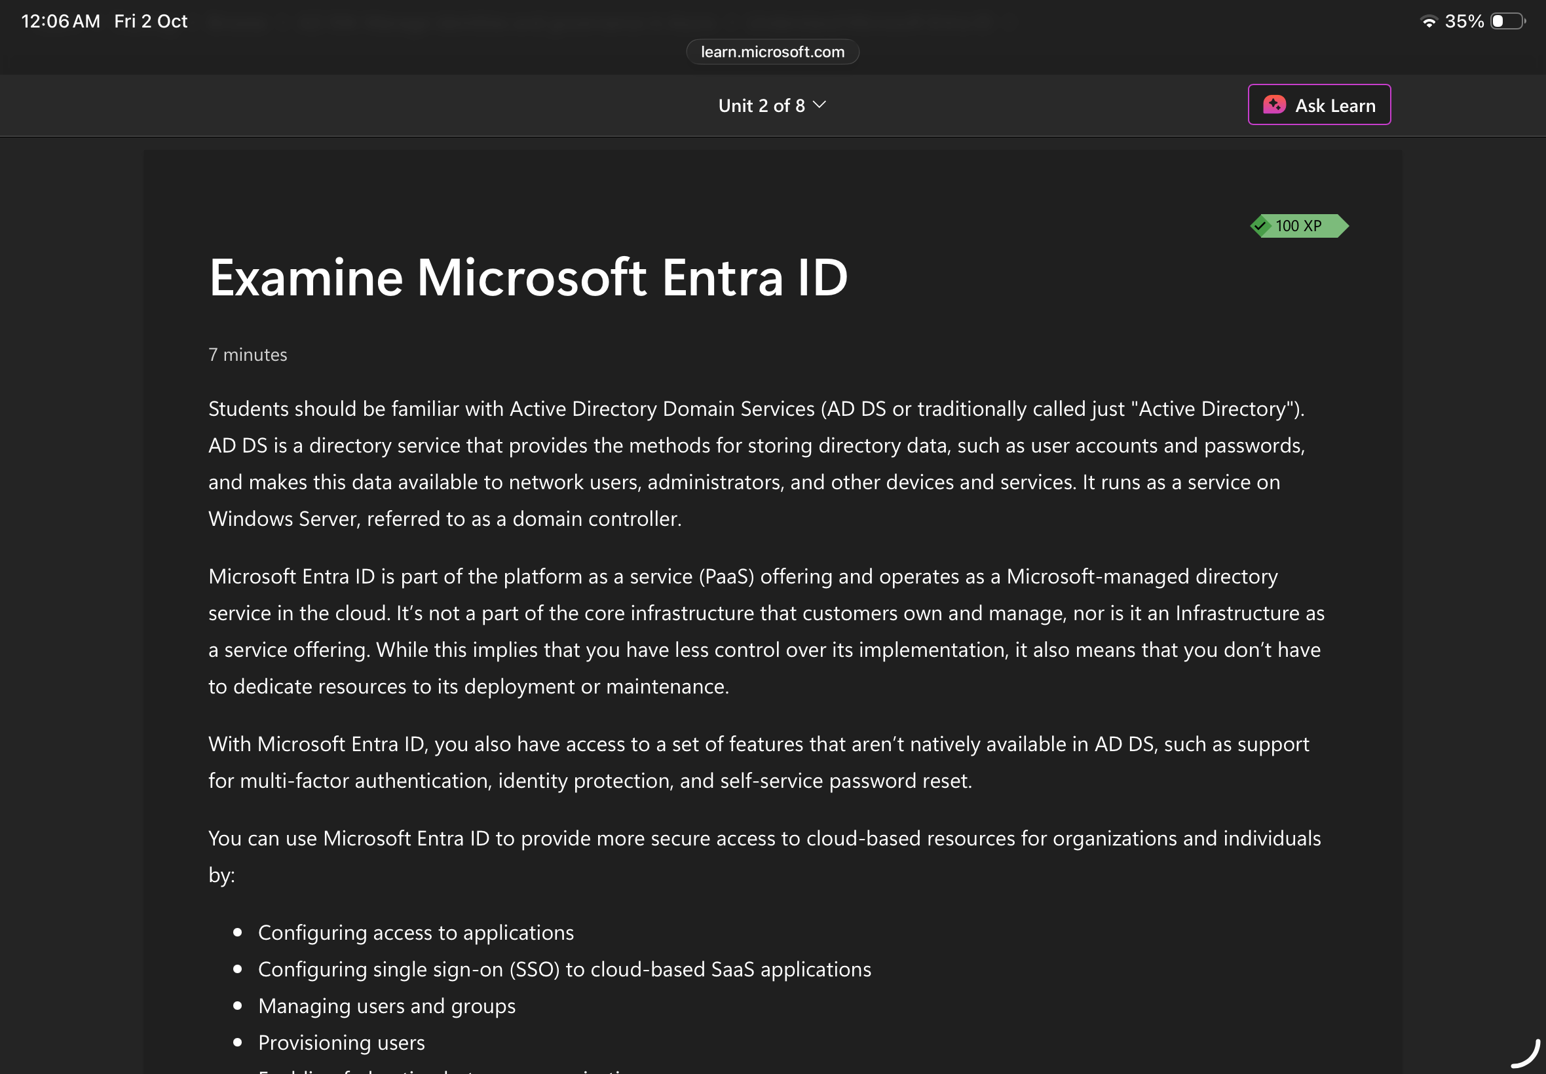Tap the learn.microsoft.com address bar
This screenshot has width=1546, height=1074.
(x=772, y=52)
